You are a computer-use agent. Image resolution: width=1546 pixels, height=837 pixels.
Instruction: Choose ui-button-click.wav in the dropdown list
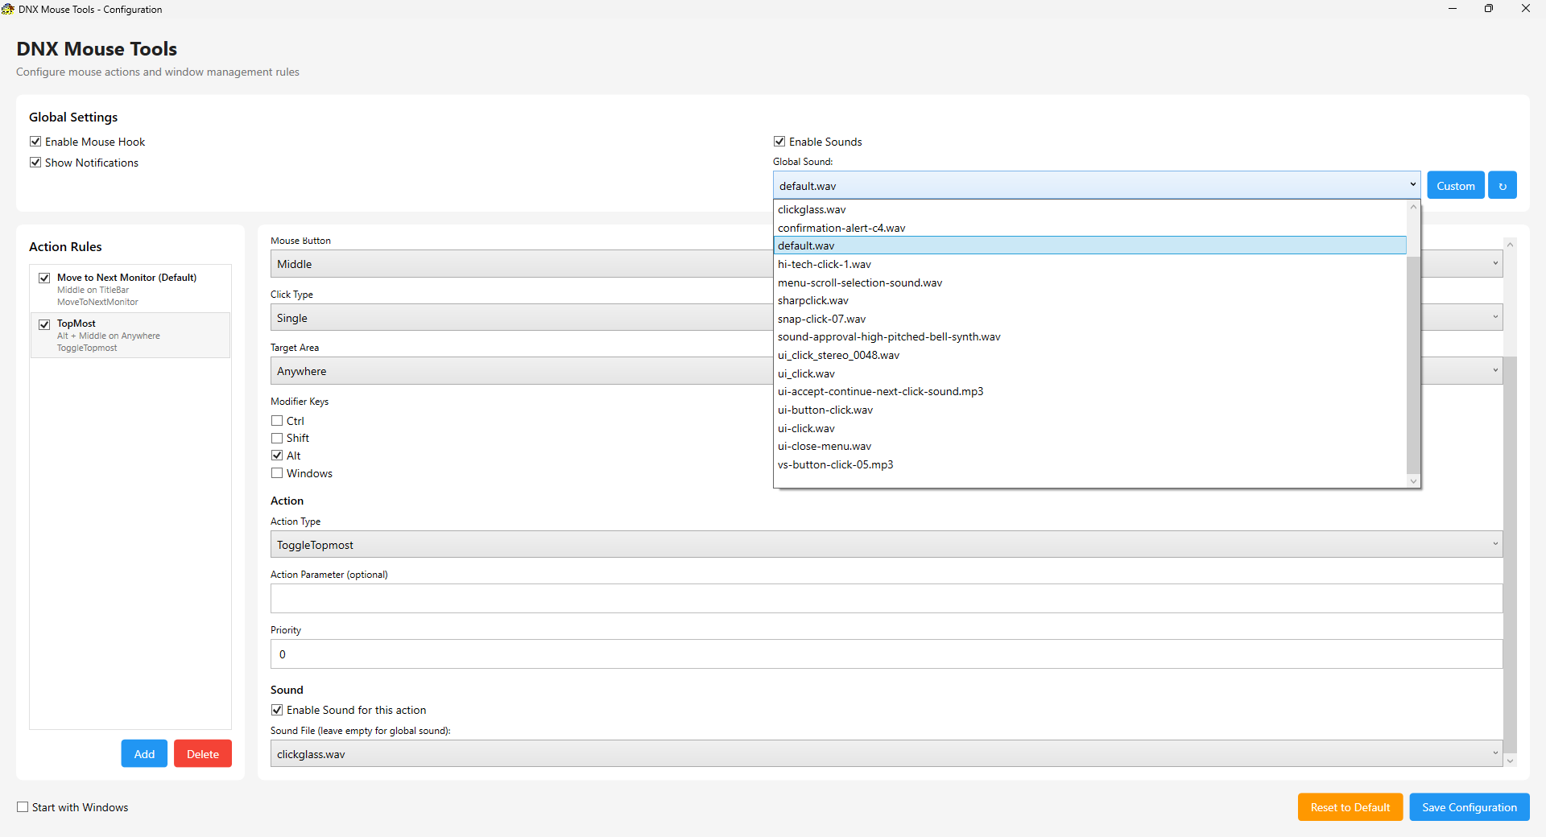click(x=825, y=410)
